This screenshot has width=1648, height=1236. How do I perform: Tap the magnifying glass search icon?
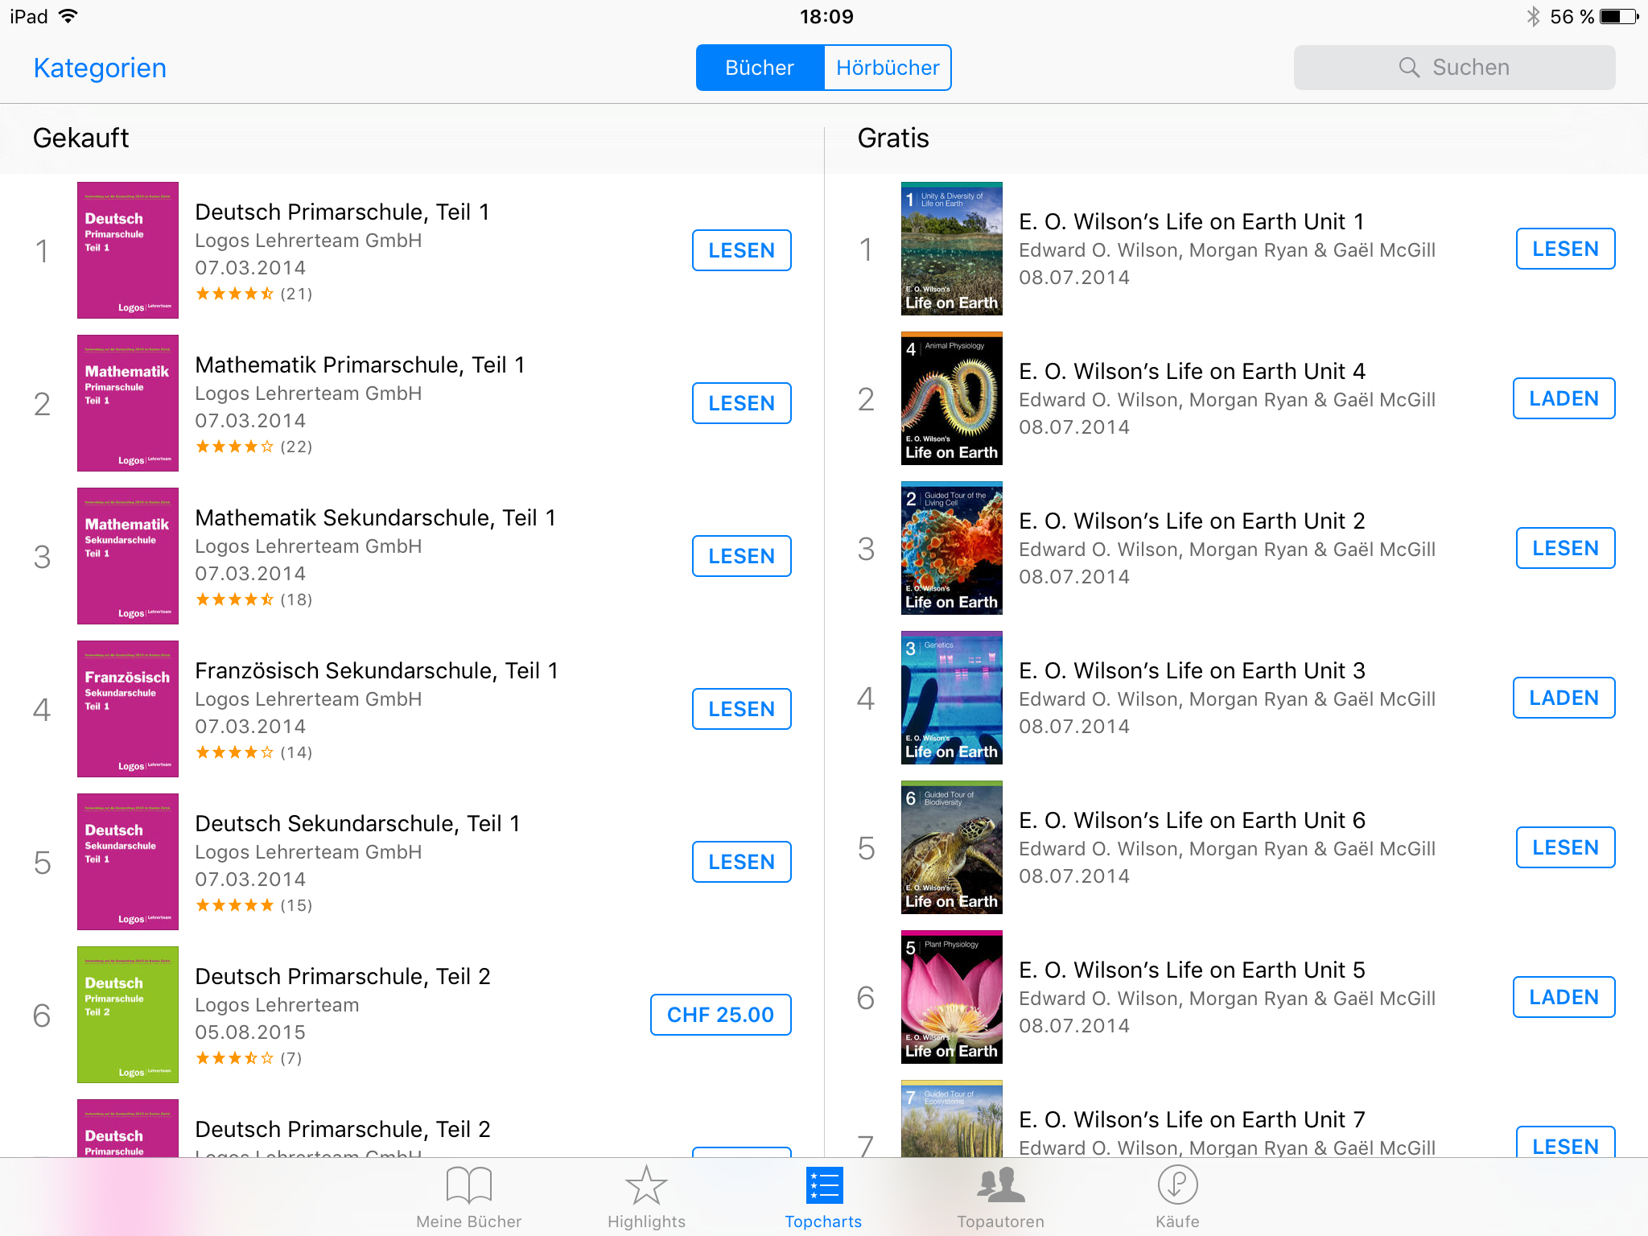coord(1409,68)
